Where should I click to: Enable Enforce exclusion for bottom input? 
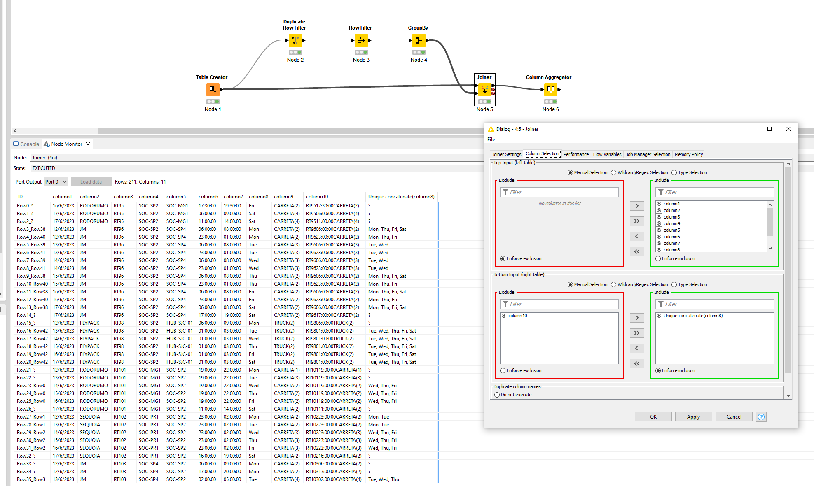tap(503, 370)
